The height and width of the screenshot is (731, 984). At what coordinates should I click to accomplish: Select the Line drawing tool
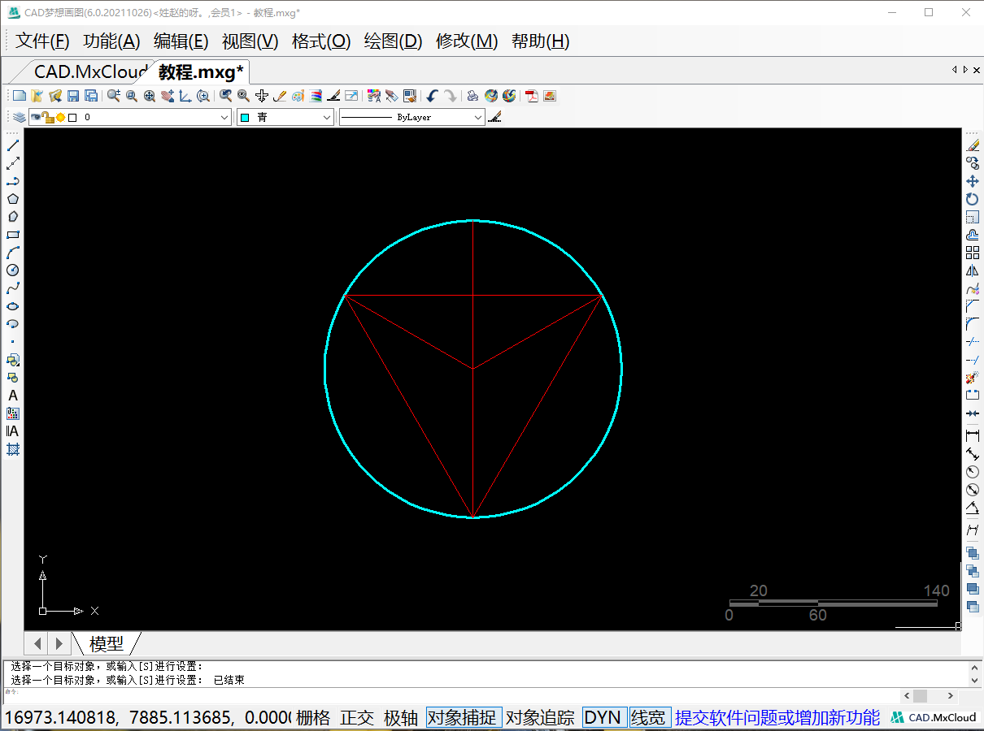click(x=13, y=145)
